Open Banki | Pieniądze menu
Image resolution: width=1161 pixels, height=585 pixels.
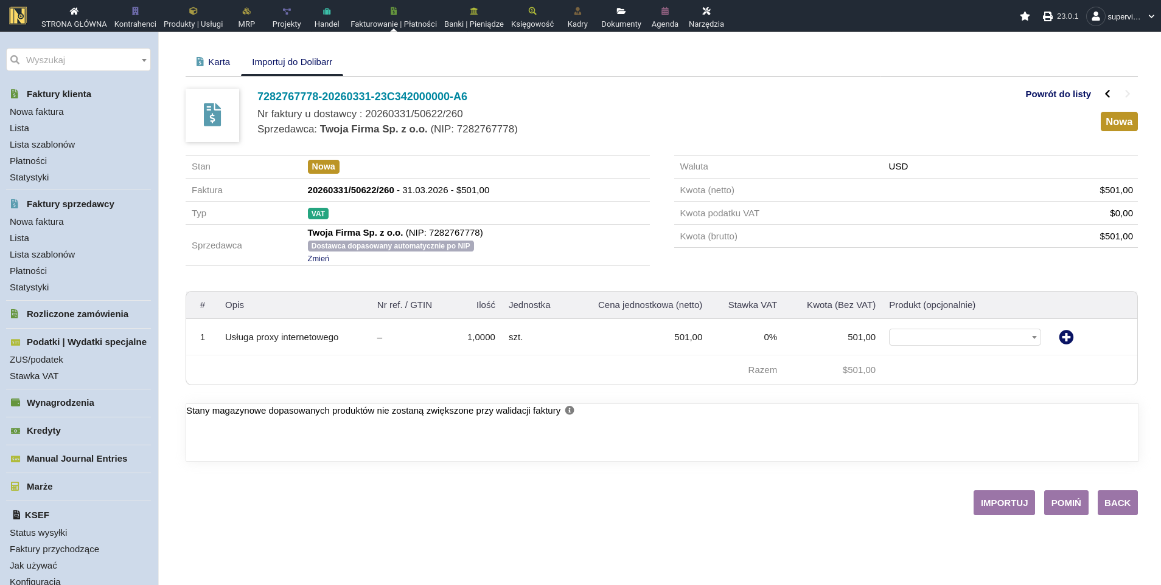pos(473,16)
